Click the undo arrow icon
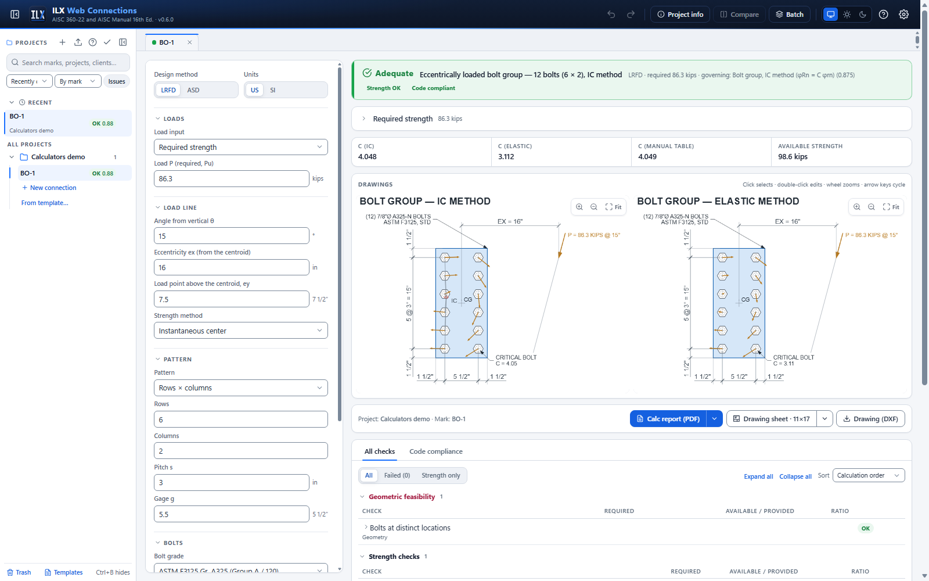929x581 pixels. tap(611, 15)
